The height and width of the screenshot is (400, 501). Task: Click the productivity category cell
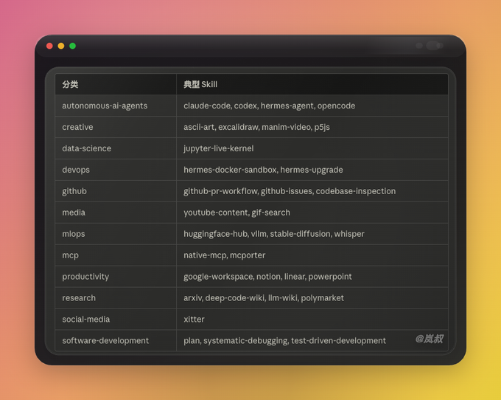(116, 277)
